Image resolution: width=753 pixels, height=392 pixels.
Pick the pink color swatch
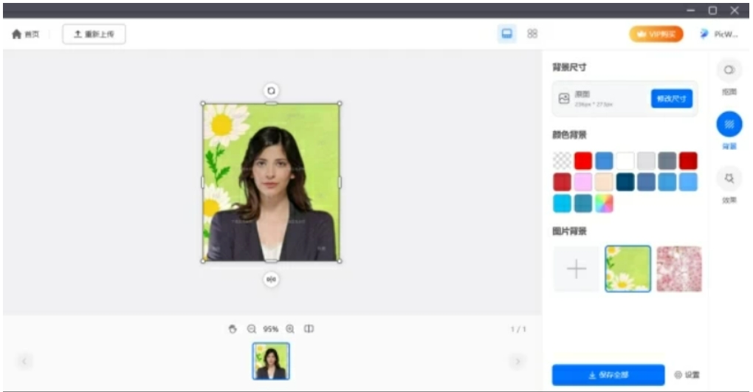tap(583, 182)
